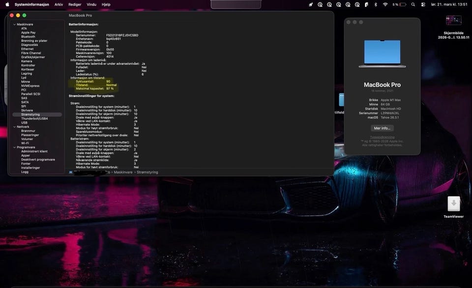Image resolution: width=472 pixels, height=288 pixels.
Task: Open the Systeminformasjon app menu
Action: pyautogui.click(x=31, y=4)
